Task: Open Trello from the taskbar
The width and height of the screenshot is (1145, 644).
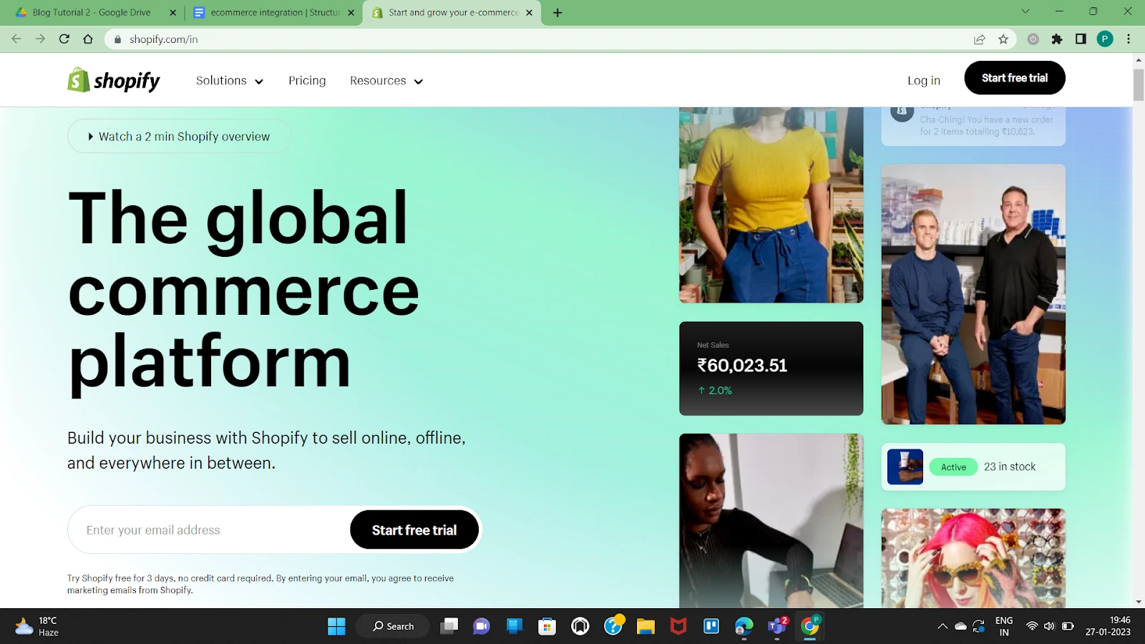Action: 711,626
